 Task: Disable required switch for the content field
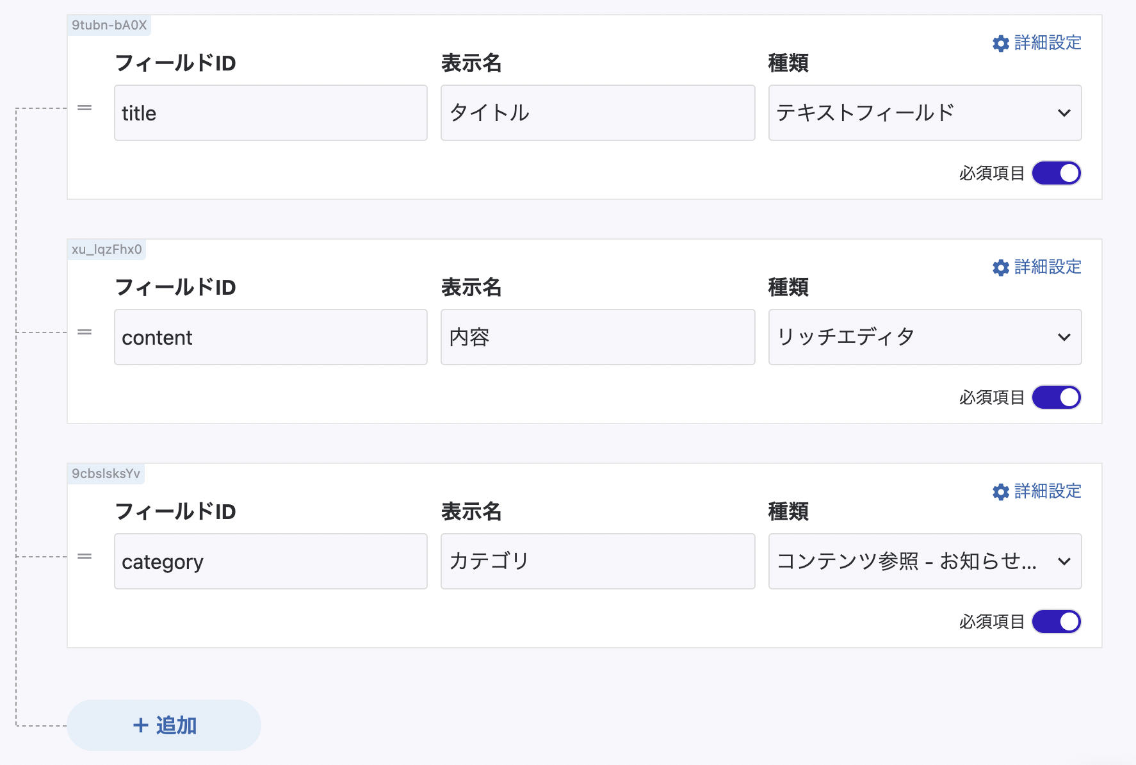coord(1056,397)
